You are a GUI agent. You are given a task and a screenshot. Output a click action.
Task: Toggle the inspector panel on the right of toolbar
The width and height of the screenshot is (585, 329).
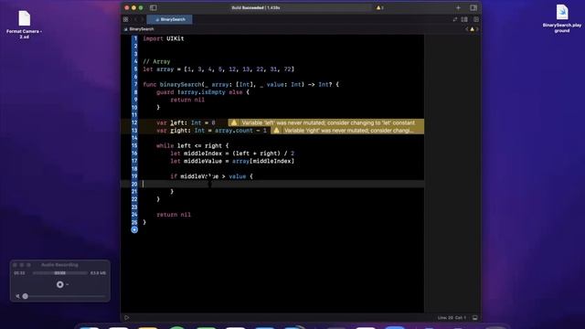[x=473, y=7]
